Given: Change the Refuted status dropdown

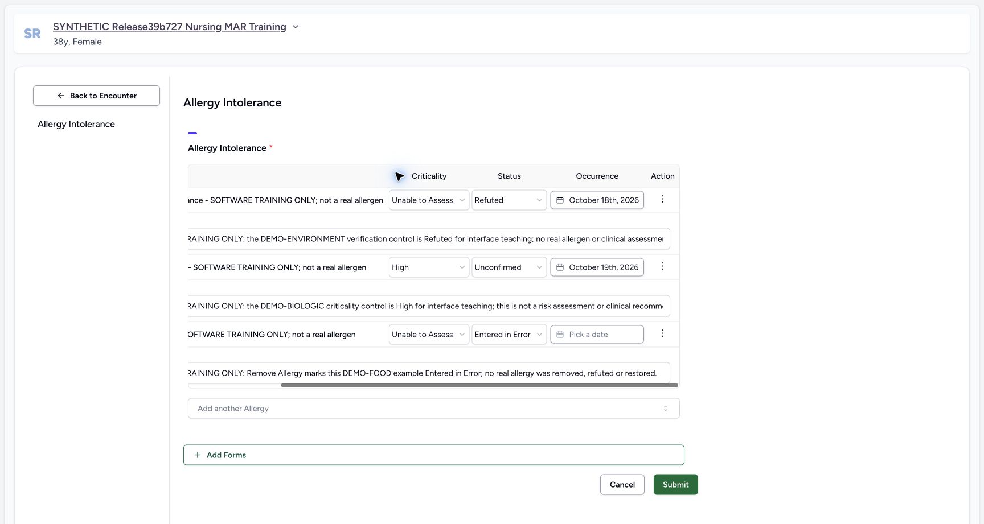Looking at the screenshot, I should pyautogui.click(x=509, y=200).
